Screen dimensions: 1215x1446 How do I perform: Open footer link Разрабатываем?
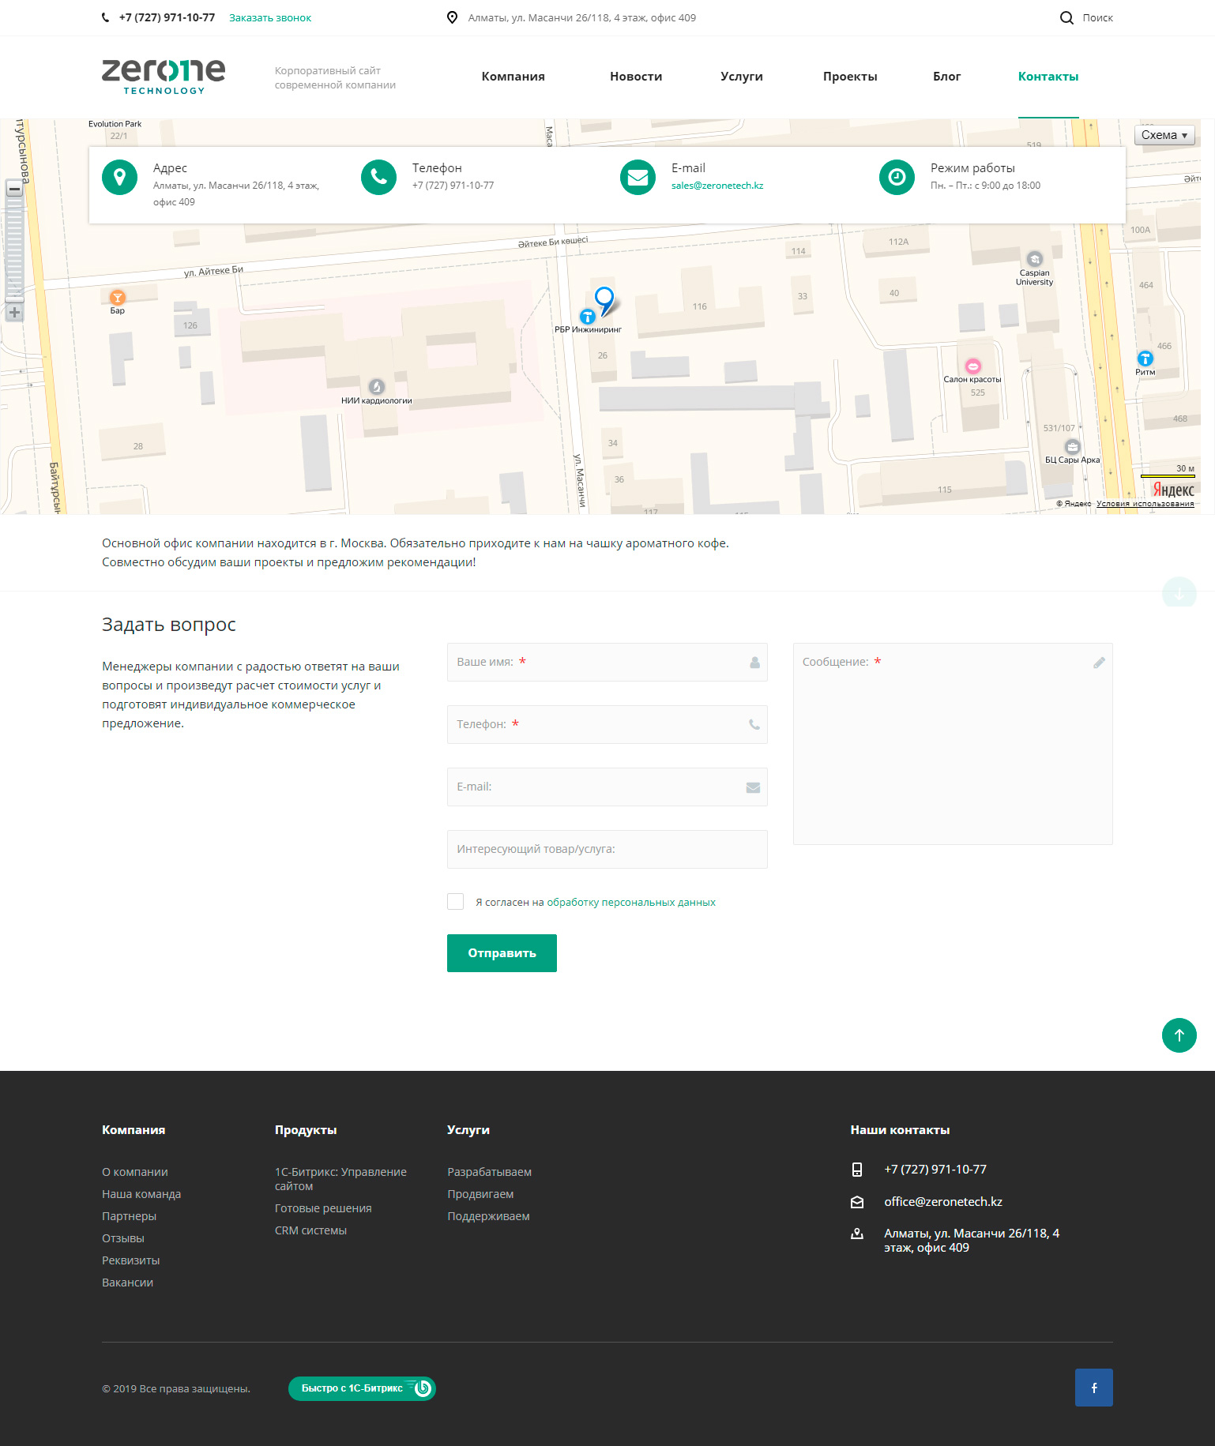click(490, 1172)
